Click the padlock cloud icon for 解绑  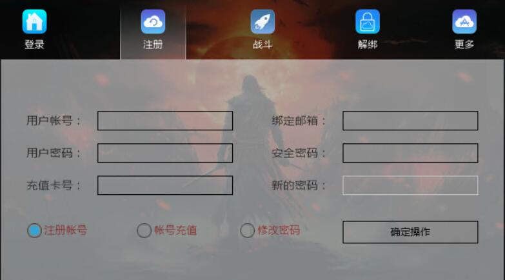(368, 21)
